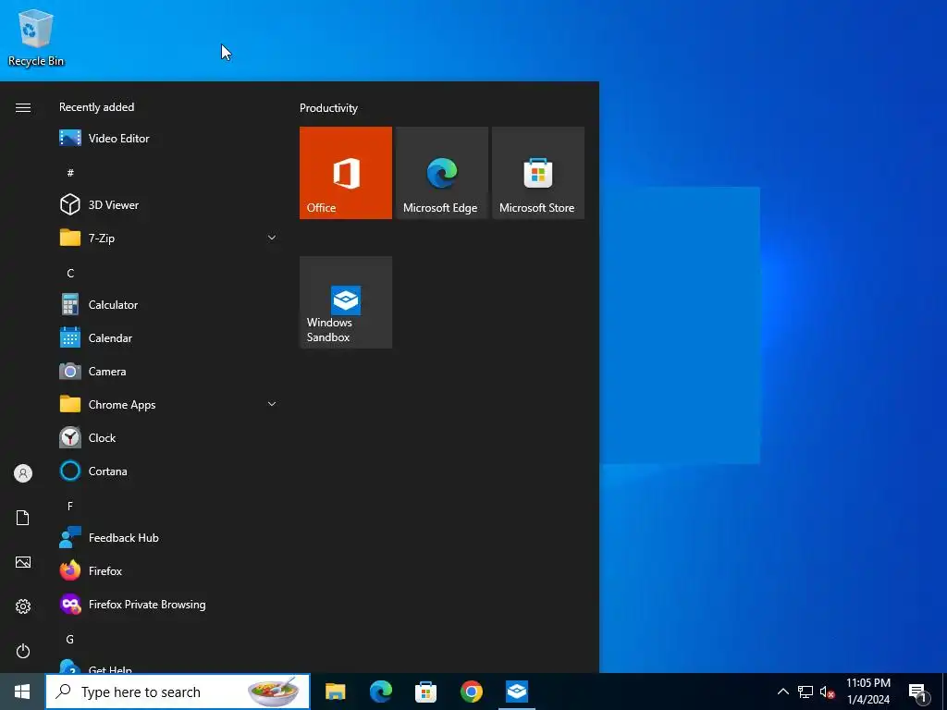Click the Windows Start button
The width and height of the screenshot is (947, 710).
point(22,692)
